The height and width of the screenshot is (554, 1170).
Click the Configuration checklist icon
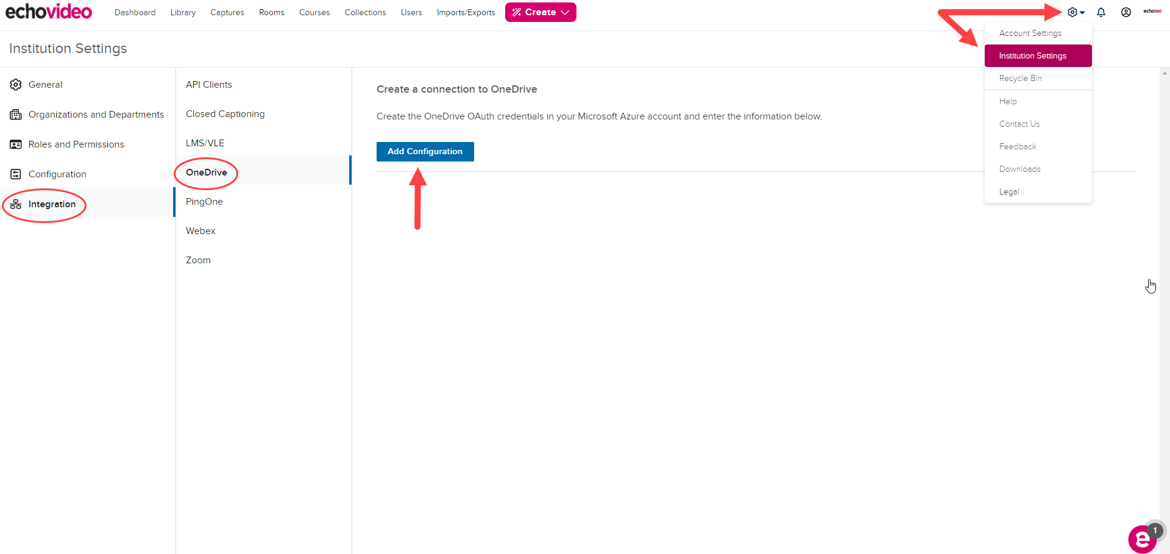click(x=16, y=174)
